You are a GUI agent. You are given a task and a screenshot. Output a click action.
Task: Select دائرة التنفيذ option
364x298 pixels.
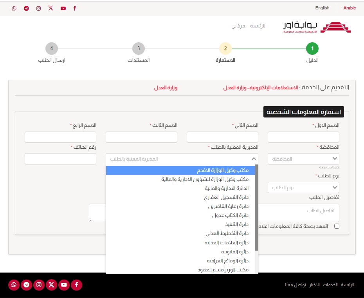pos(180,225)
